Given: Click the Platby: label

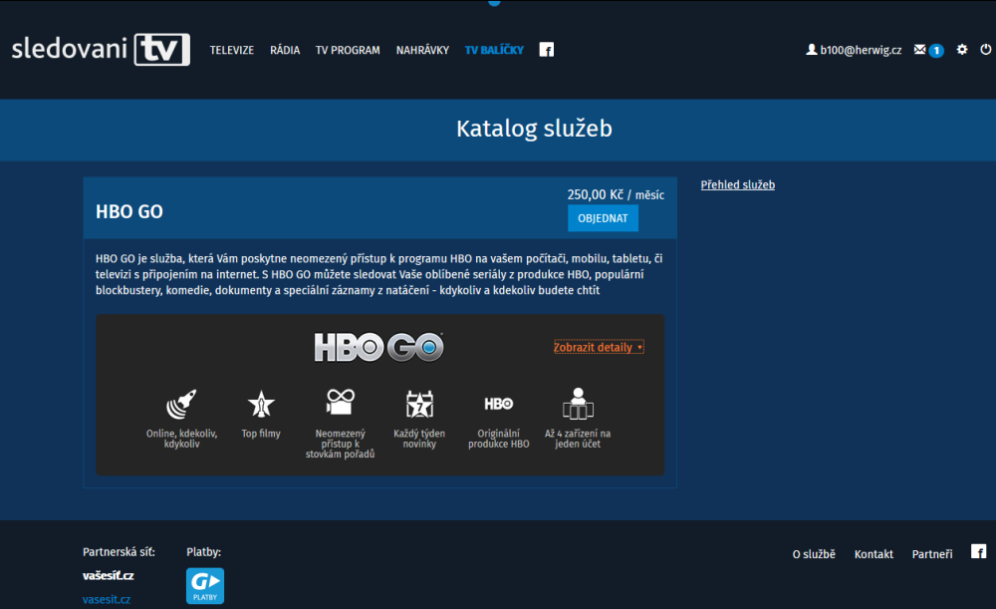Looking at the screenshot, I should point(204,552).
